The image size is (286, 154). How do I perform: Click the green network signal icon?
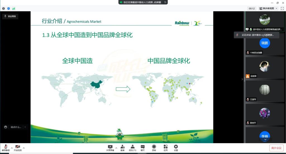13,9
